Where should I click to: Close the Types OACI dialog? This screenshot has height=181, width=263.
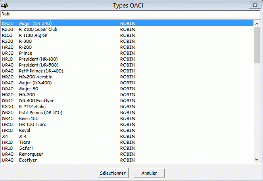click(255, 5)
